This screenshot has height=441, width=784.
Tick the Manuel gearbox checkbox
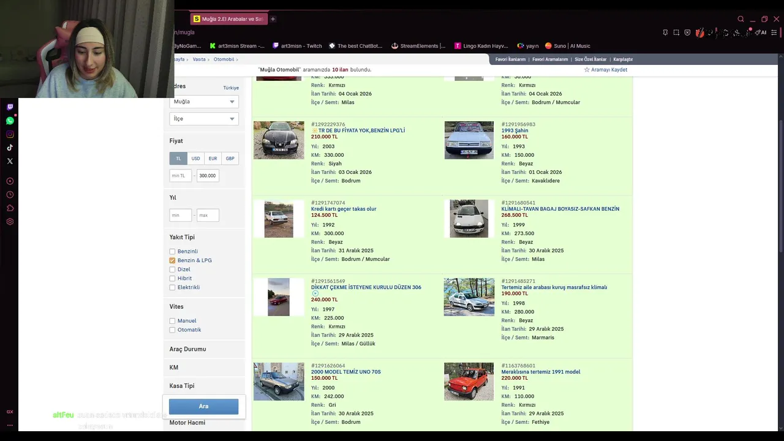(172, 321)
